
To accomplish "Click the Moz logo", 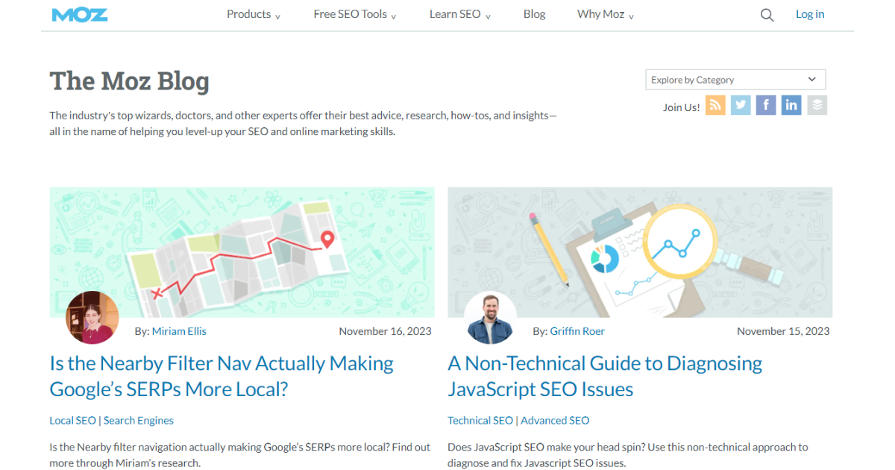I will click(80, 14).
